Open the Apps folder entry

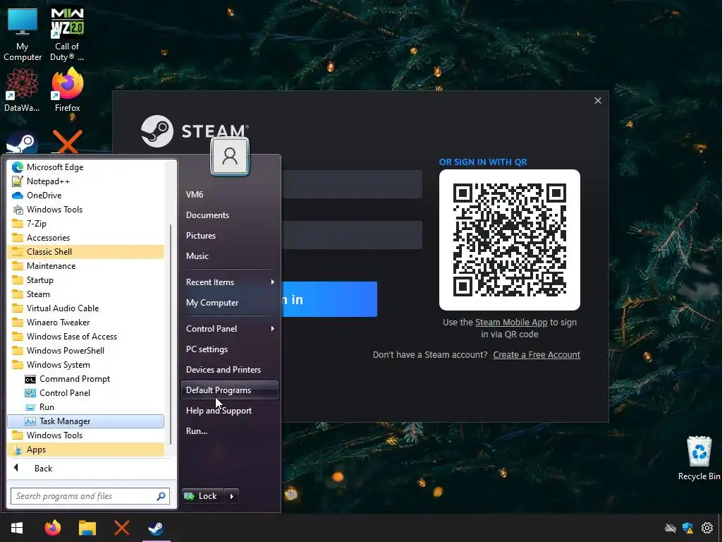pos(85,450)
